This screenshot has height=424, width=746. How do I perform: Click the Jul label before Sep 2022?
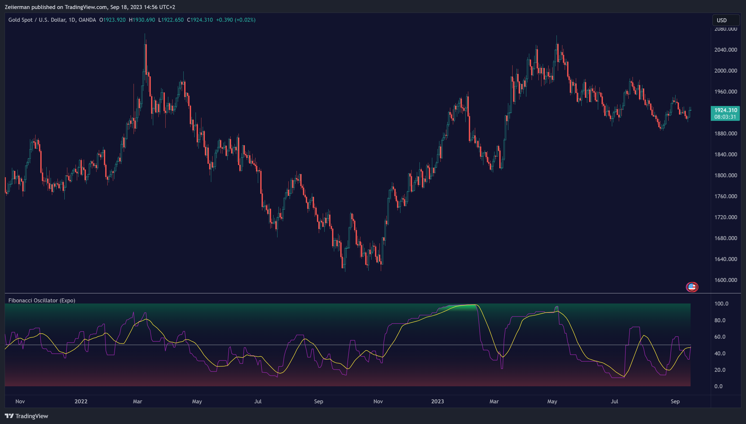[x=258, y=401]
